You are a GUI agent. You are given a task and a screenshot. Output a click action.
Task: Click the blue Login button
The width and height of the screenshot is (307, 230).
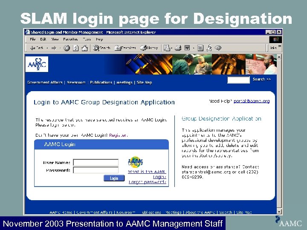pos(114,178)
